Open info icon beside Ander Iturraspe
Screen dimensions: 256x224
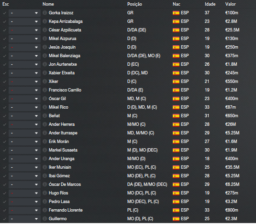[x=45, y=133]
